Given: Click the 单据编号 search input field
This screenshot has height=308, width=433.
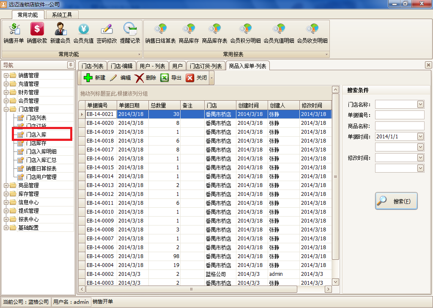Looking at the screenshot, I should pyautogui.click(x=400, y=115).
